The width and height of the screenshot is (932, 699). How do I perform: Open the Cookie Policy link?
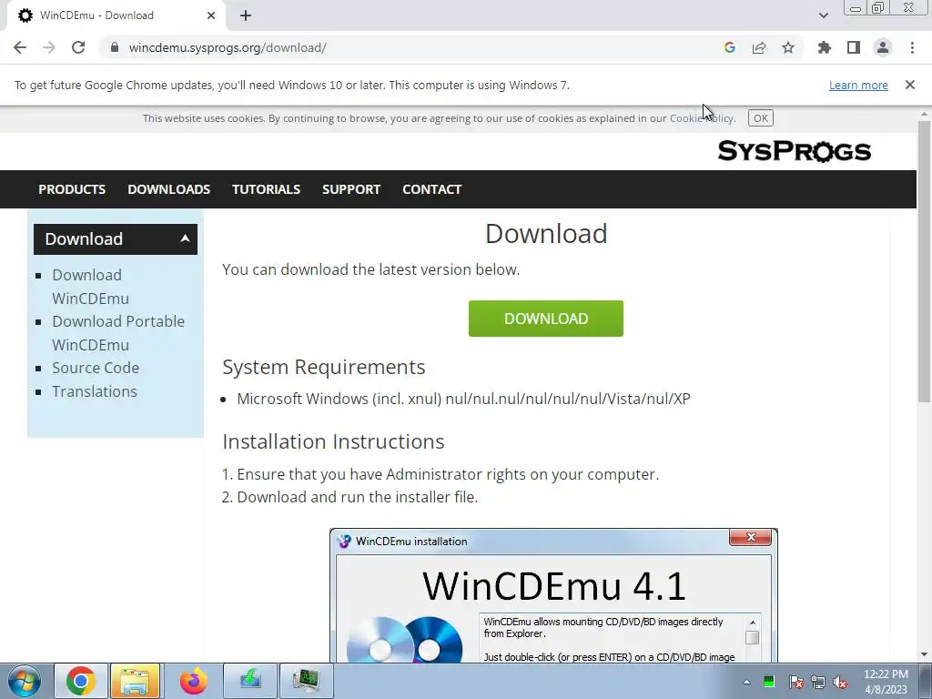coord(702,118)
